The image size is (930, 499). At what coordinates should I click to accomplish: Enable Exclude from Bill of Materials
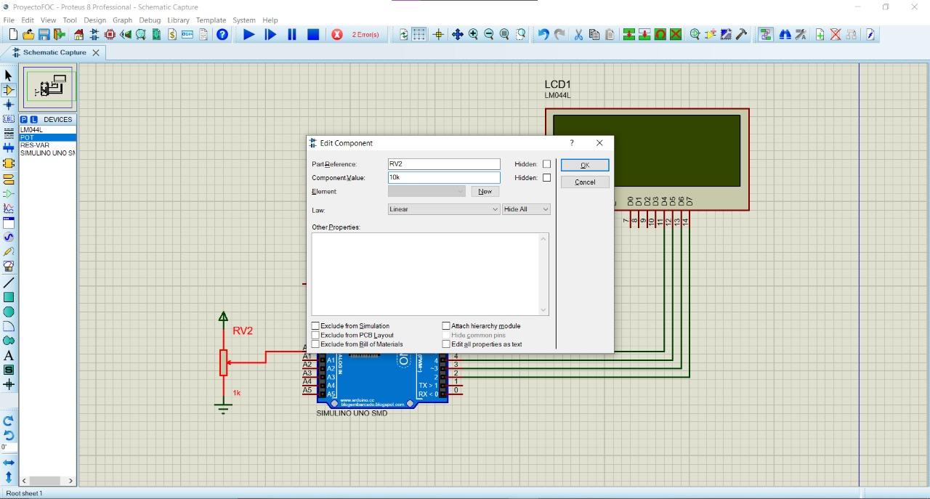pyautogui.click(x=315, y=344)
